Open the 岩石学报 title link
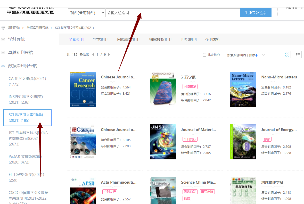Screen dimensions: 304x204 (x=188, y=77)
